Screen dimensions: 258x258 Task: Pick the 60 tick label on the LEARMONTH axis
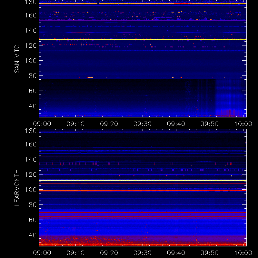tap(33, 220)
